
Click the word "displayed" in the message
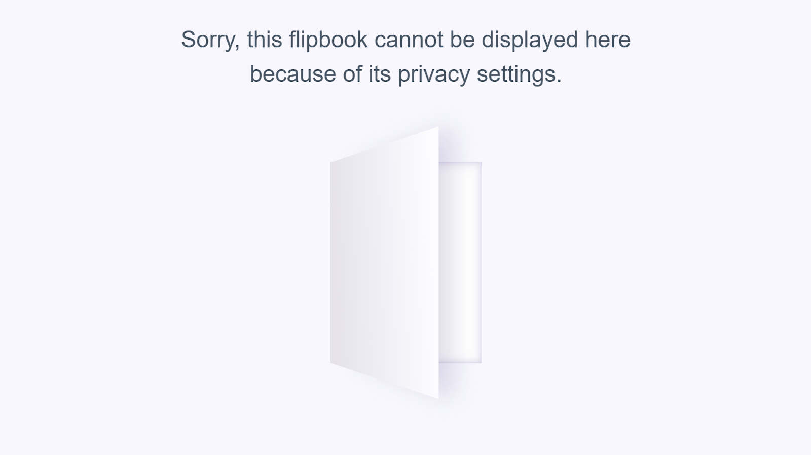coord(530,40)
